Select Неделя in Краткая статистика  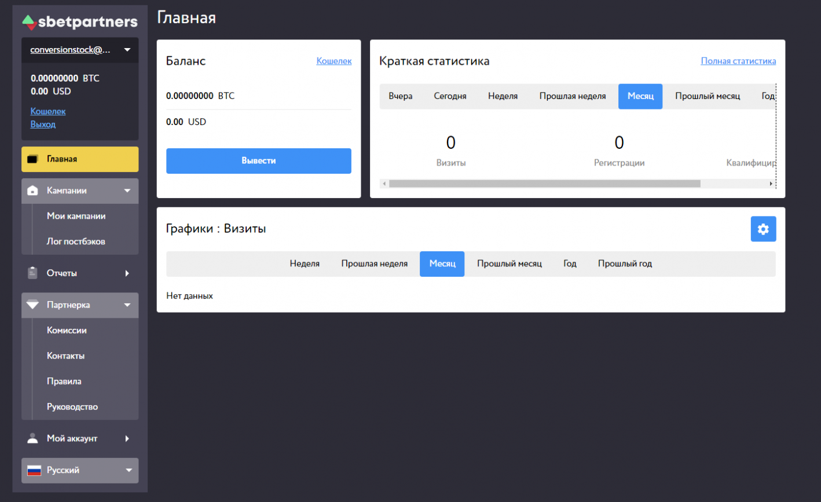(x=503, y=96)
